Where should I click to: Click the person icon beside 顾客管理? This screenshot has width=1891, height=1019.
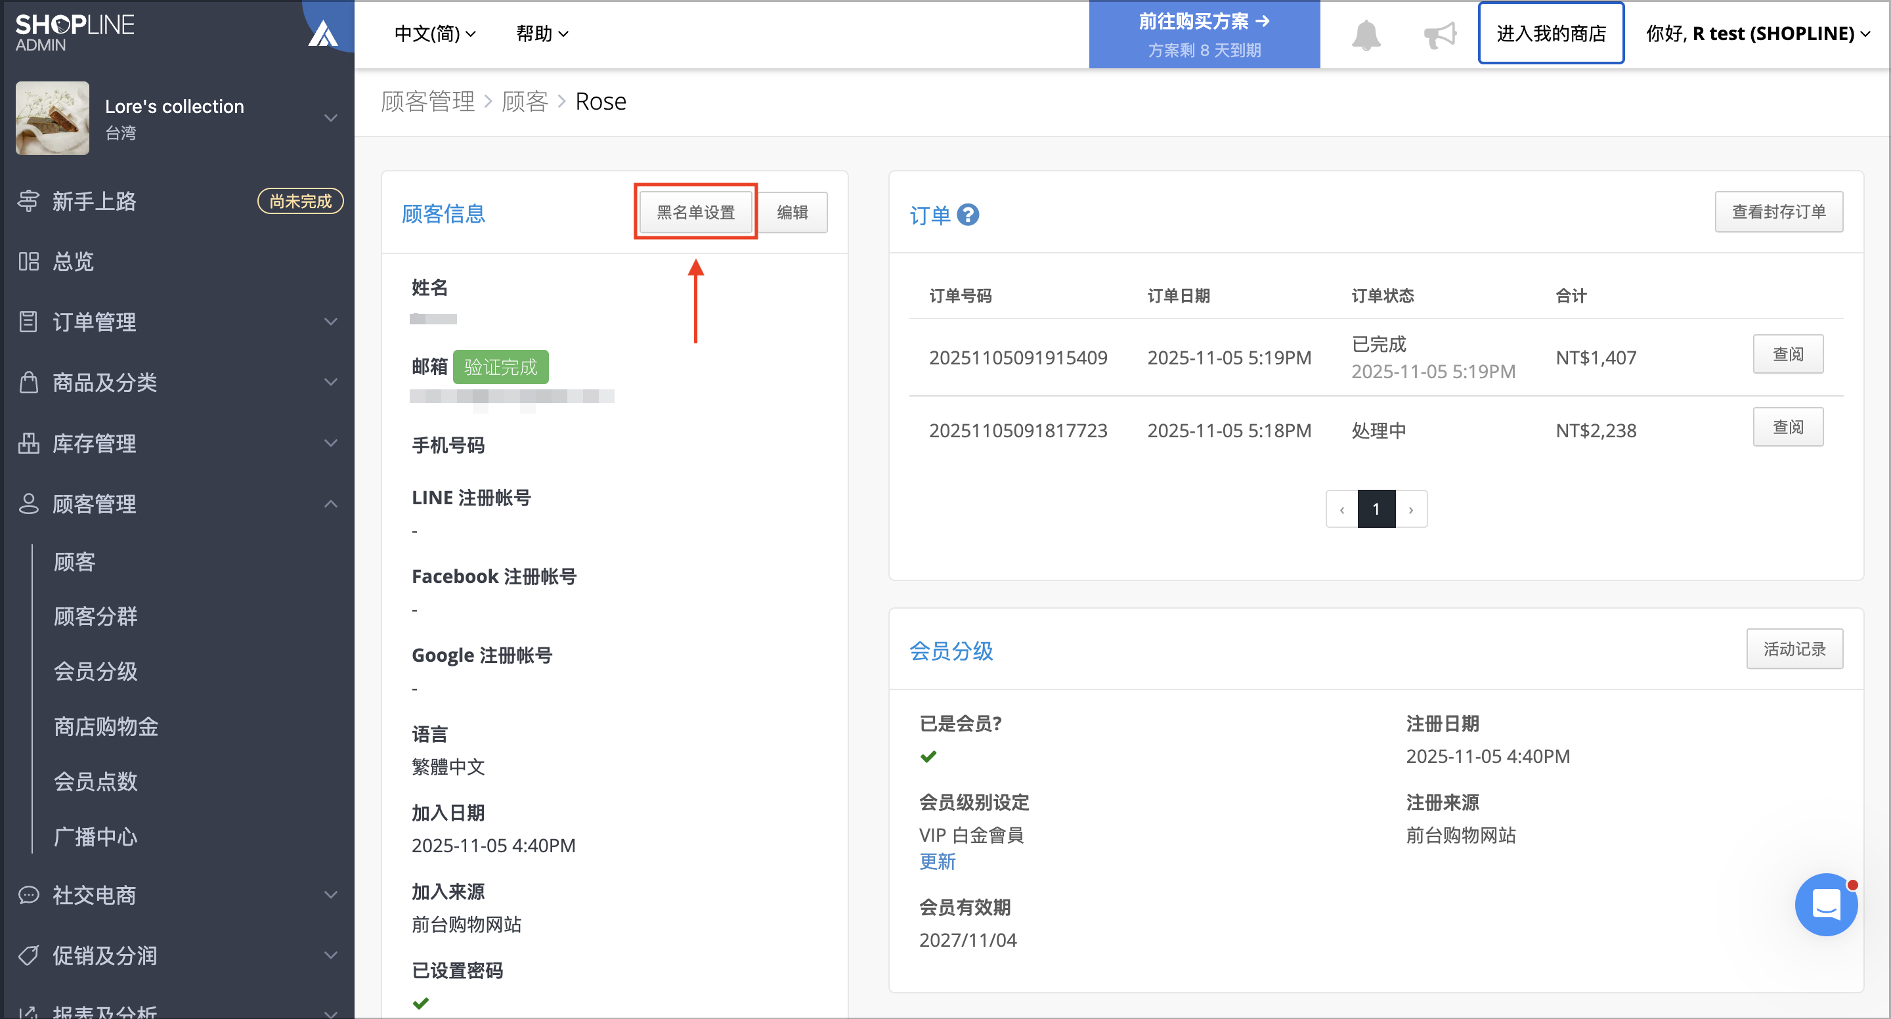(28, 504)
